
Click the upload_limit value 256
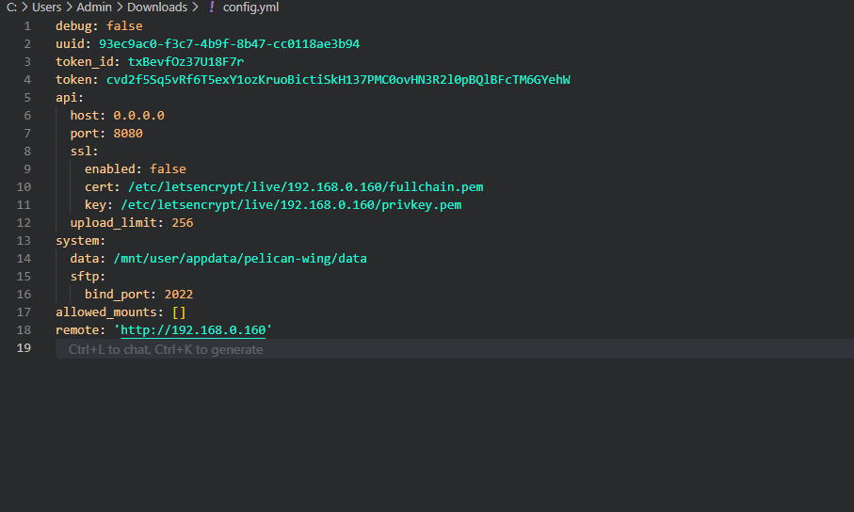183,223
